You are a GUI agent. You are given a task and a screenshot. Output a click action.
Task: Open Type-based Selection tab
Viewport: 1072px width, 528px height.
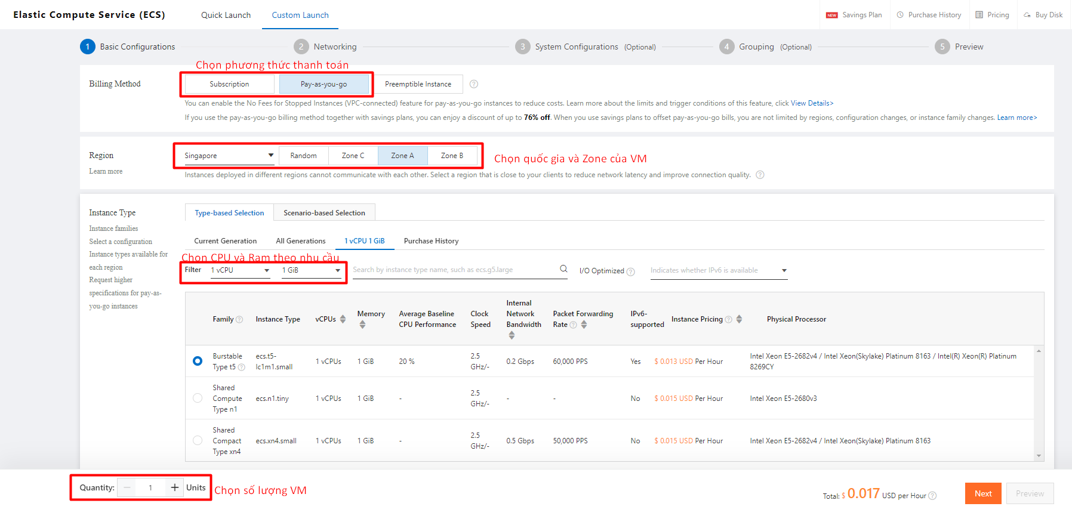[x=229, y=212]
